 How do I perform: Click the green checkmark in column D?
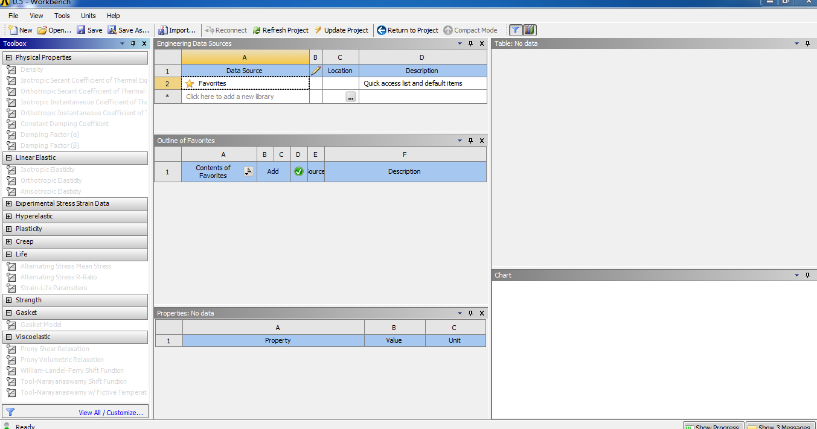pos(298,171)
